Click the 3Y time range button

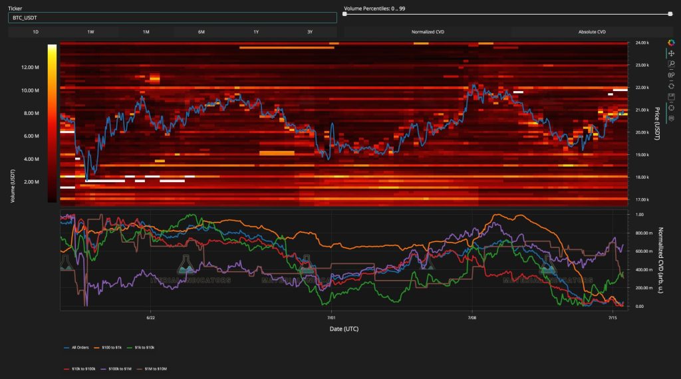pyautogui.click(x=310, y=32)
